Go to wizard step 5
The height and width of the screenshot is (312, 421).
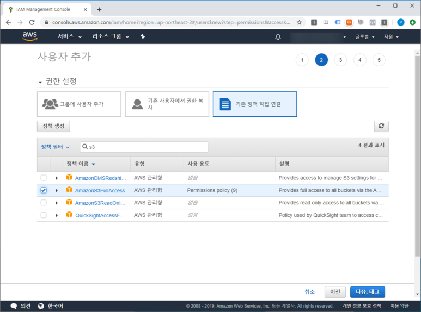click(379, 60)
